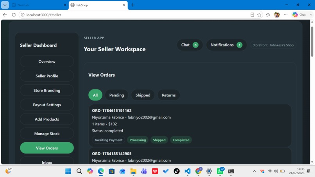This screenshot has width=315, height=177.
Task: Switch to the New tab browser tab
Action: 38,5
